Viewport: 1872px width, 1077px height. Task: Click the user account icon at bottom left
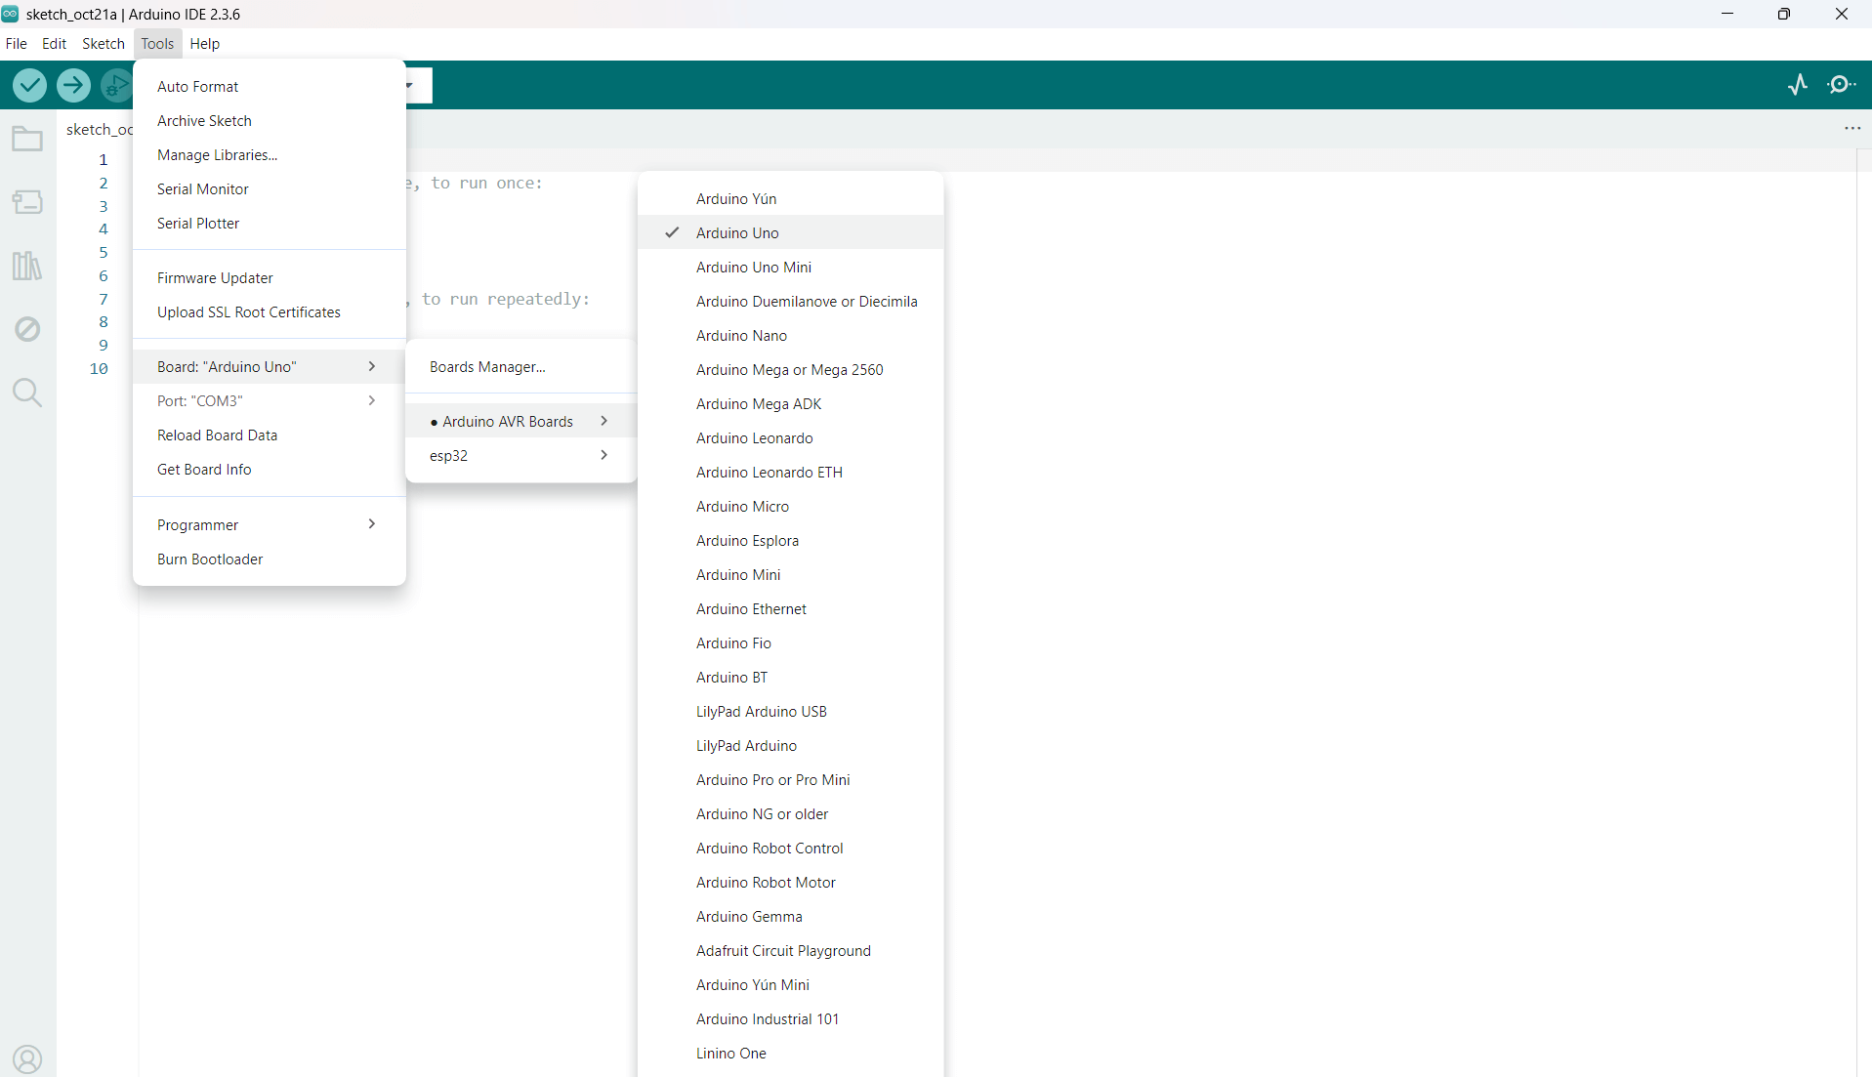coord(27,1058)
